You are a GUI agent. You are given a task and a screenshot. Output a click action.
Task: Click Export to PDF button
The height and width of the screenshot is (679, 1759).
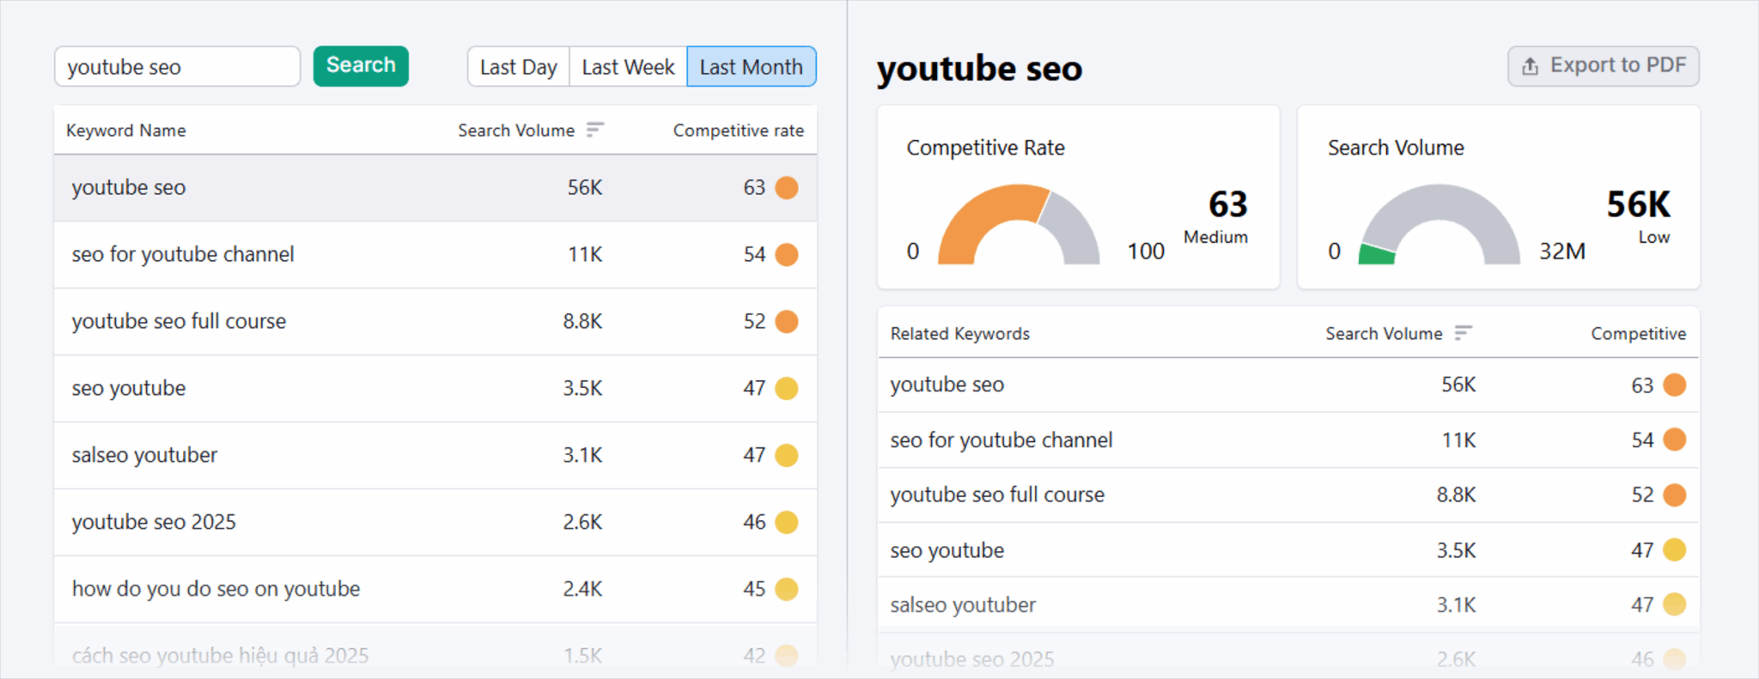point(1604,66)
